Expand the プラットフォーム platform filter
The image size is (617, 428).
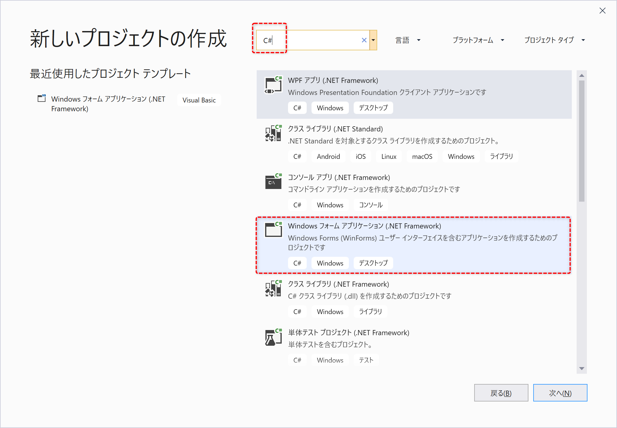[x=478, y=40]
